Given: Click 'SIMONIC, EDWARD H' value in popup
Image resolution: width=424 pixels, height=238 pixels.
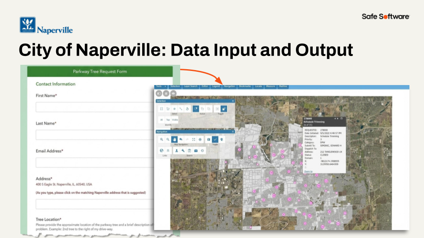Looking at the screenshot, I should [331, 146].
